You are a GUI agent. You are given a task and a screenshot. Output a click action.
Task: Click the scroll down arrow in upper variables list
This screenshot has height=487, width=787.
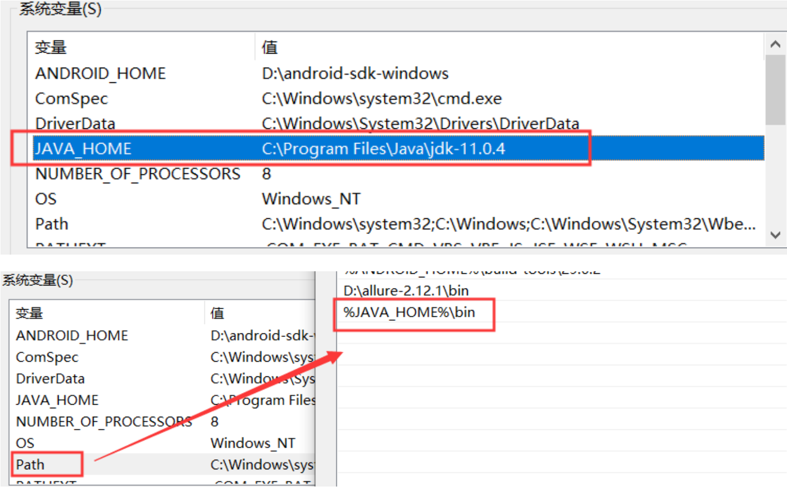pyautogui.click(x=775, y=235)
